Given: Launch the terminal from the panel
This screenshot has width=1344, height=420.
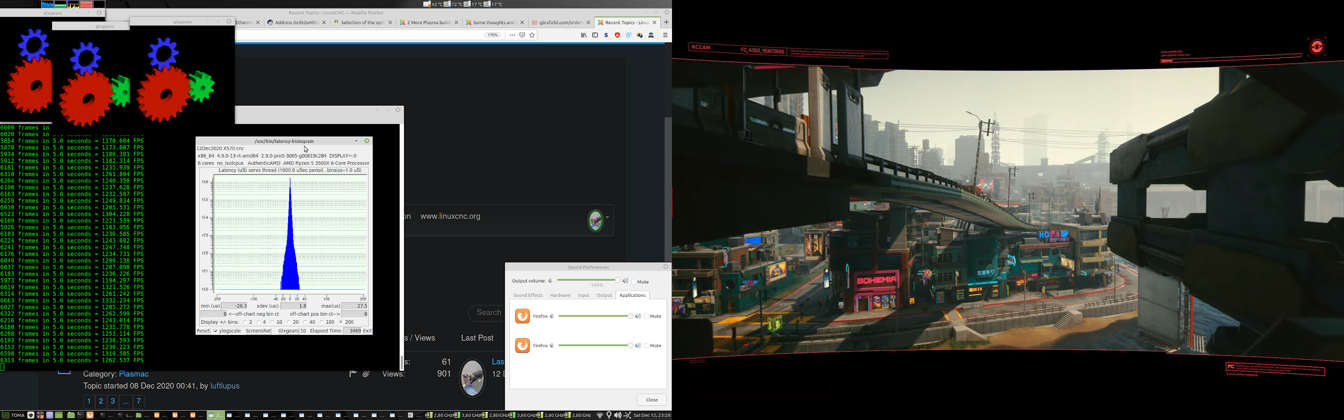Looking at the screenshot, I should [x=80, y=416].
